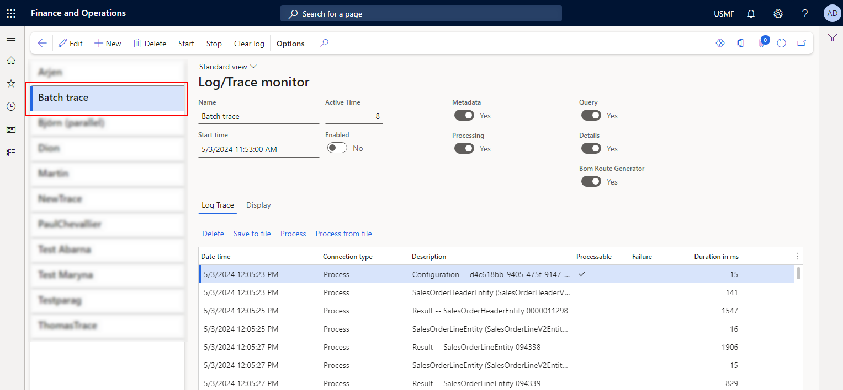The image size is (843, 390).
Task: Switch to the Display tab
Action: 258,205
